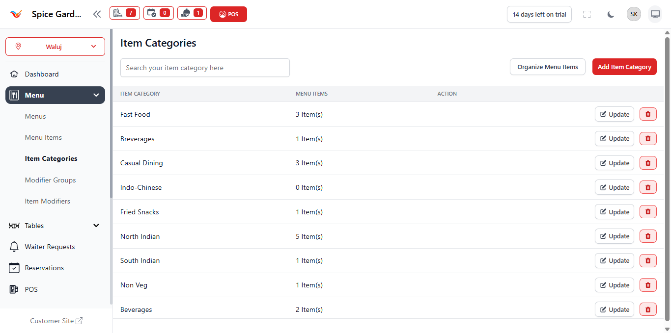The image size is (671, 333).
Task: Open today's orders icon with badge 7
Action: [124, 13]
